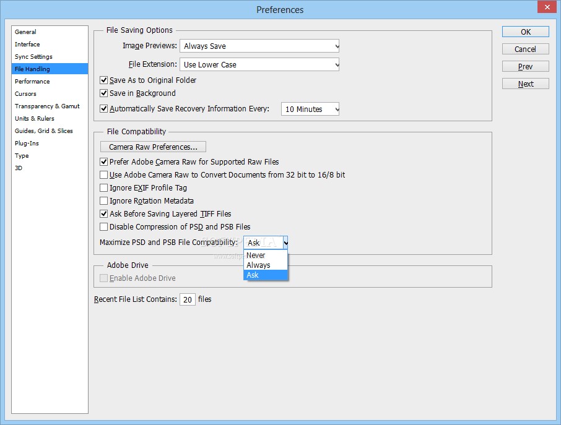The height and width of the screenshot is (425, 561).
Task: Expand the File Extension dropdown
Action: [259, 65]
